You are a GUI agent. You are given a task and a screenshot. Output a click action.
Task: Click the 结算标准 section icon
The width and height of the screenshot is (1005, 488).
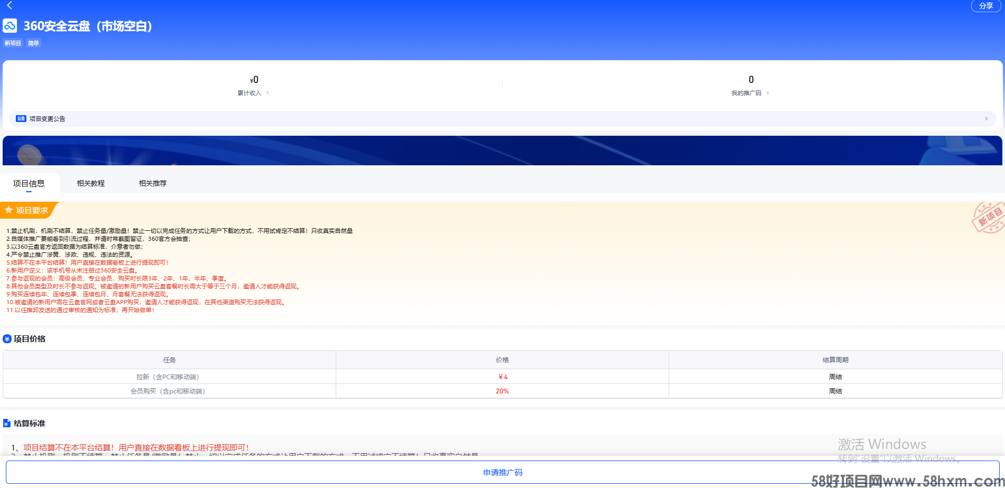coord(7,424)
